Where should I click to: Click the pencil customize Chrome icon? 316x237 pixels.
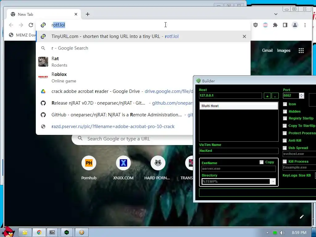[x=302, y=217]
